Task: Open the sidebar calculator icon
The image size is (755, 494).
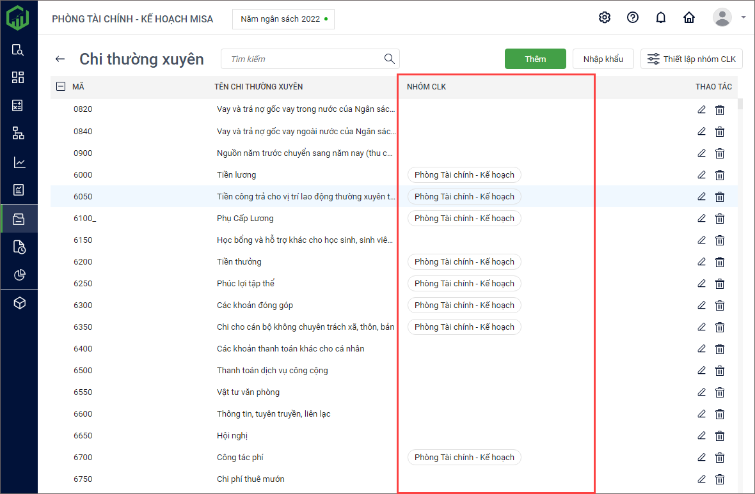Action: tap(19, 105)
